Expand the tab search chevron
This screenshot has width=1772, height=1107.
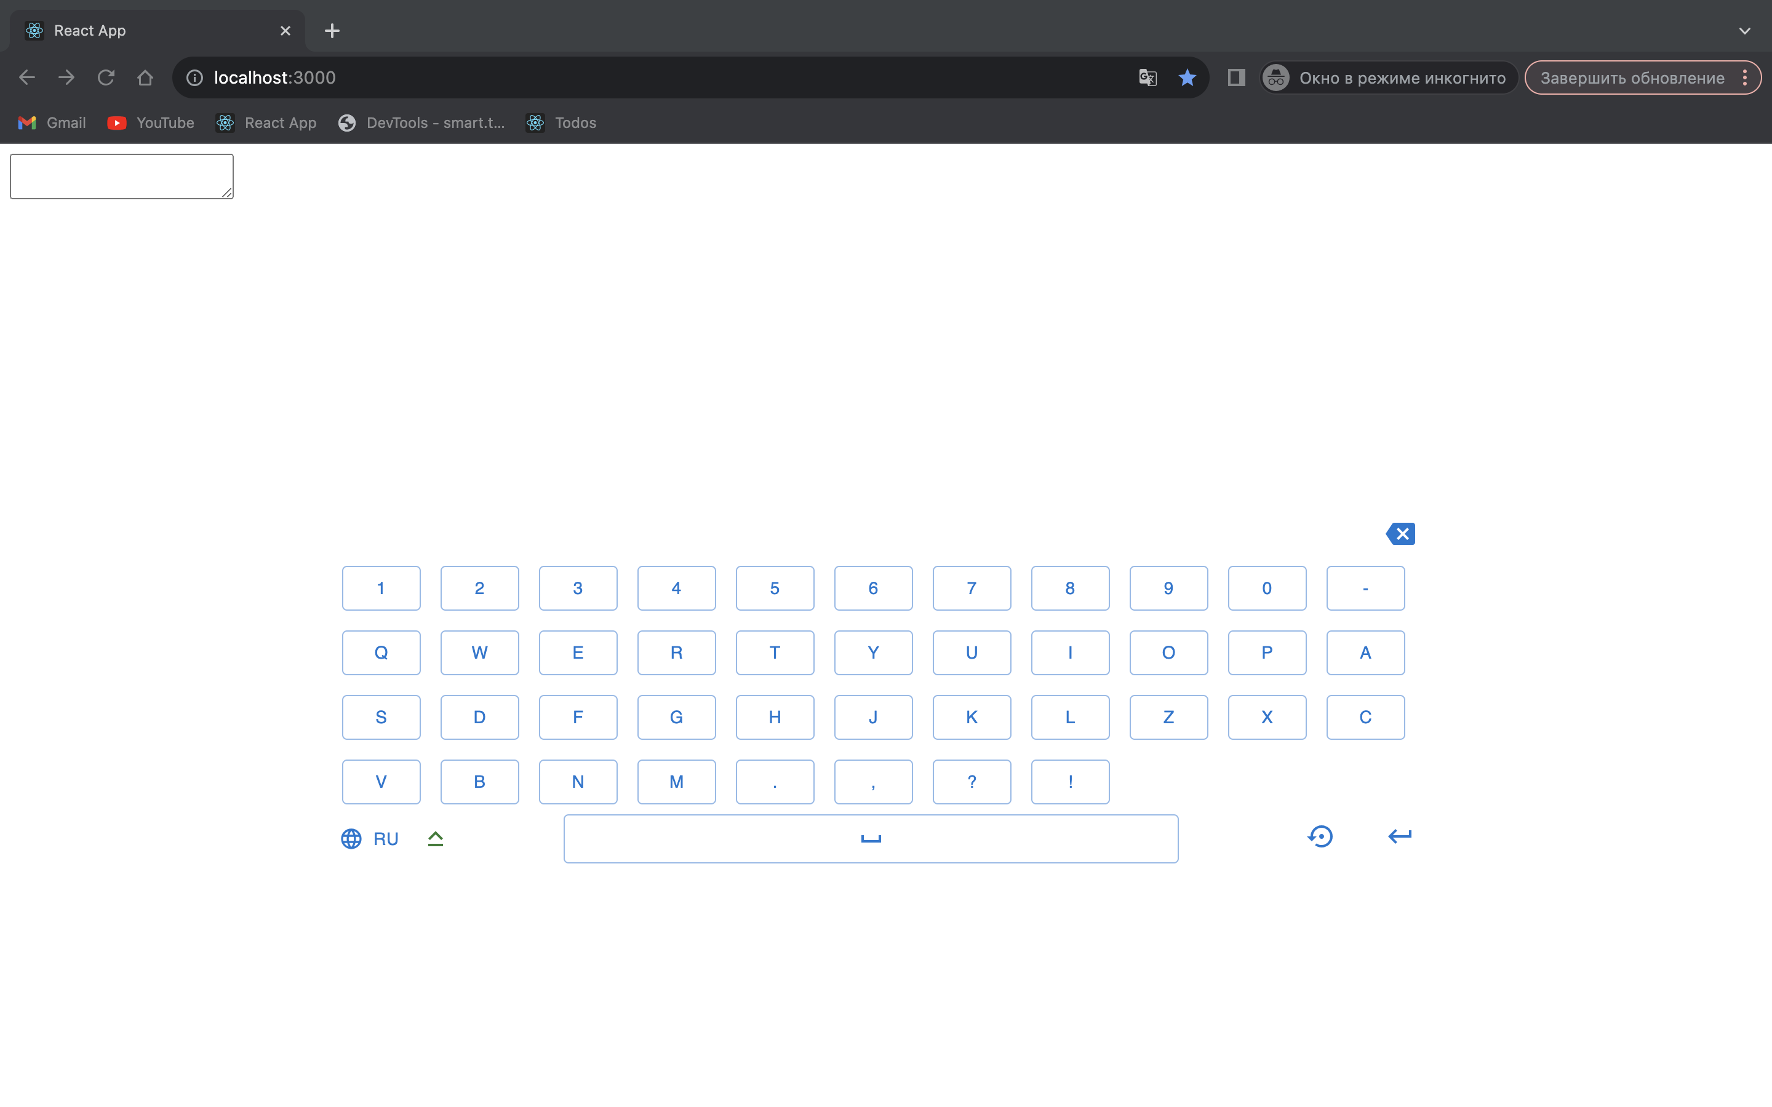[1744, 31]
